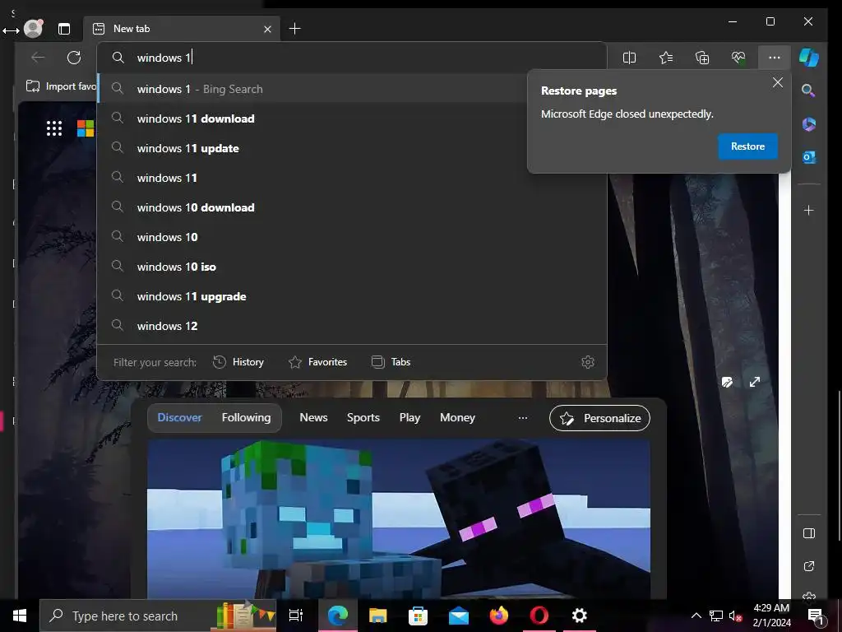The image size is (842, 632).
Task: Click the Microsoft logo
Action: [86, 128]
